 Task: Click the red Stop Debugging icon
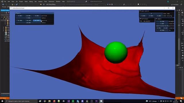110,5
